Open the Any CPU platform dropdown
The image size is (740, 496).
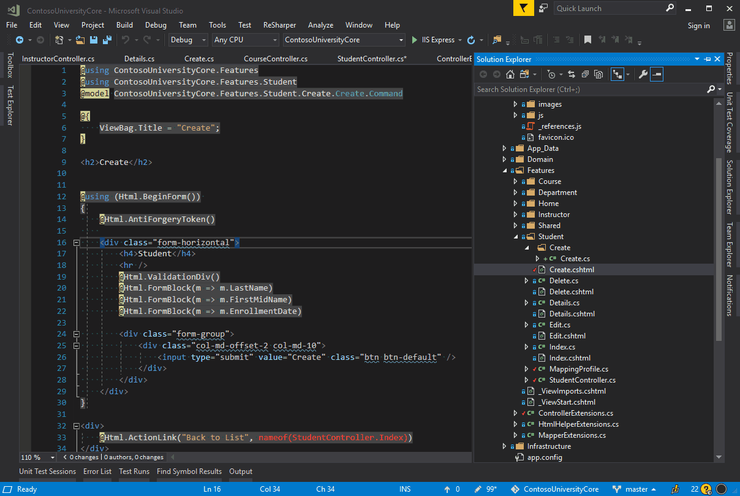coord(245,40)
